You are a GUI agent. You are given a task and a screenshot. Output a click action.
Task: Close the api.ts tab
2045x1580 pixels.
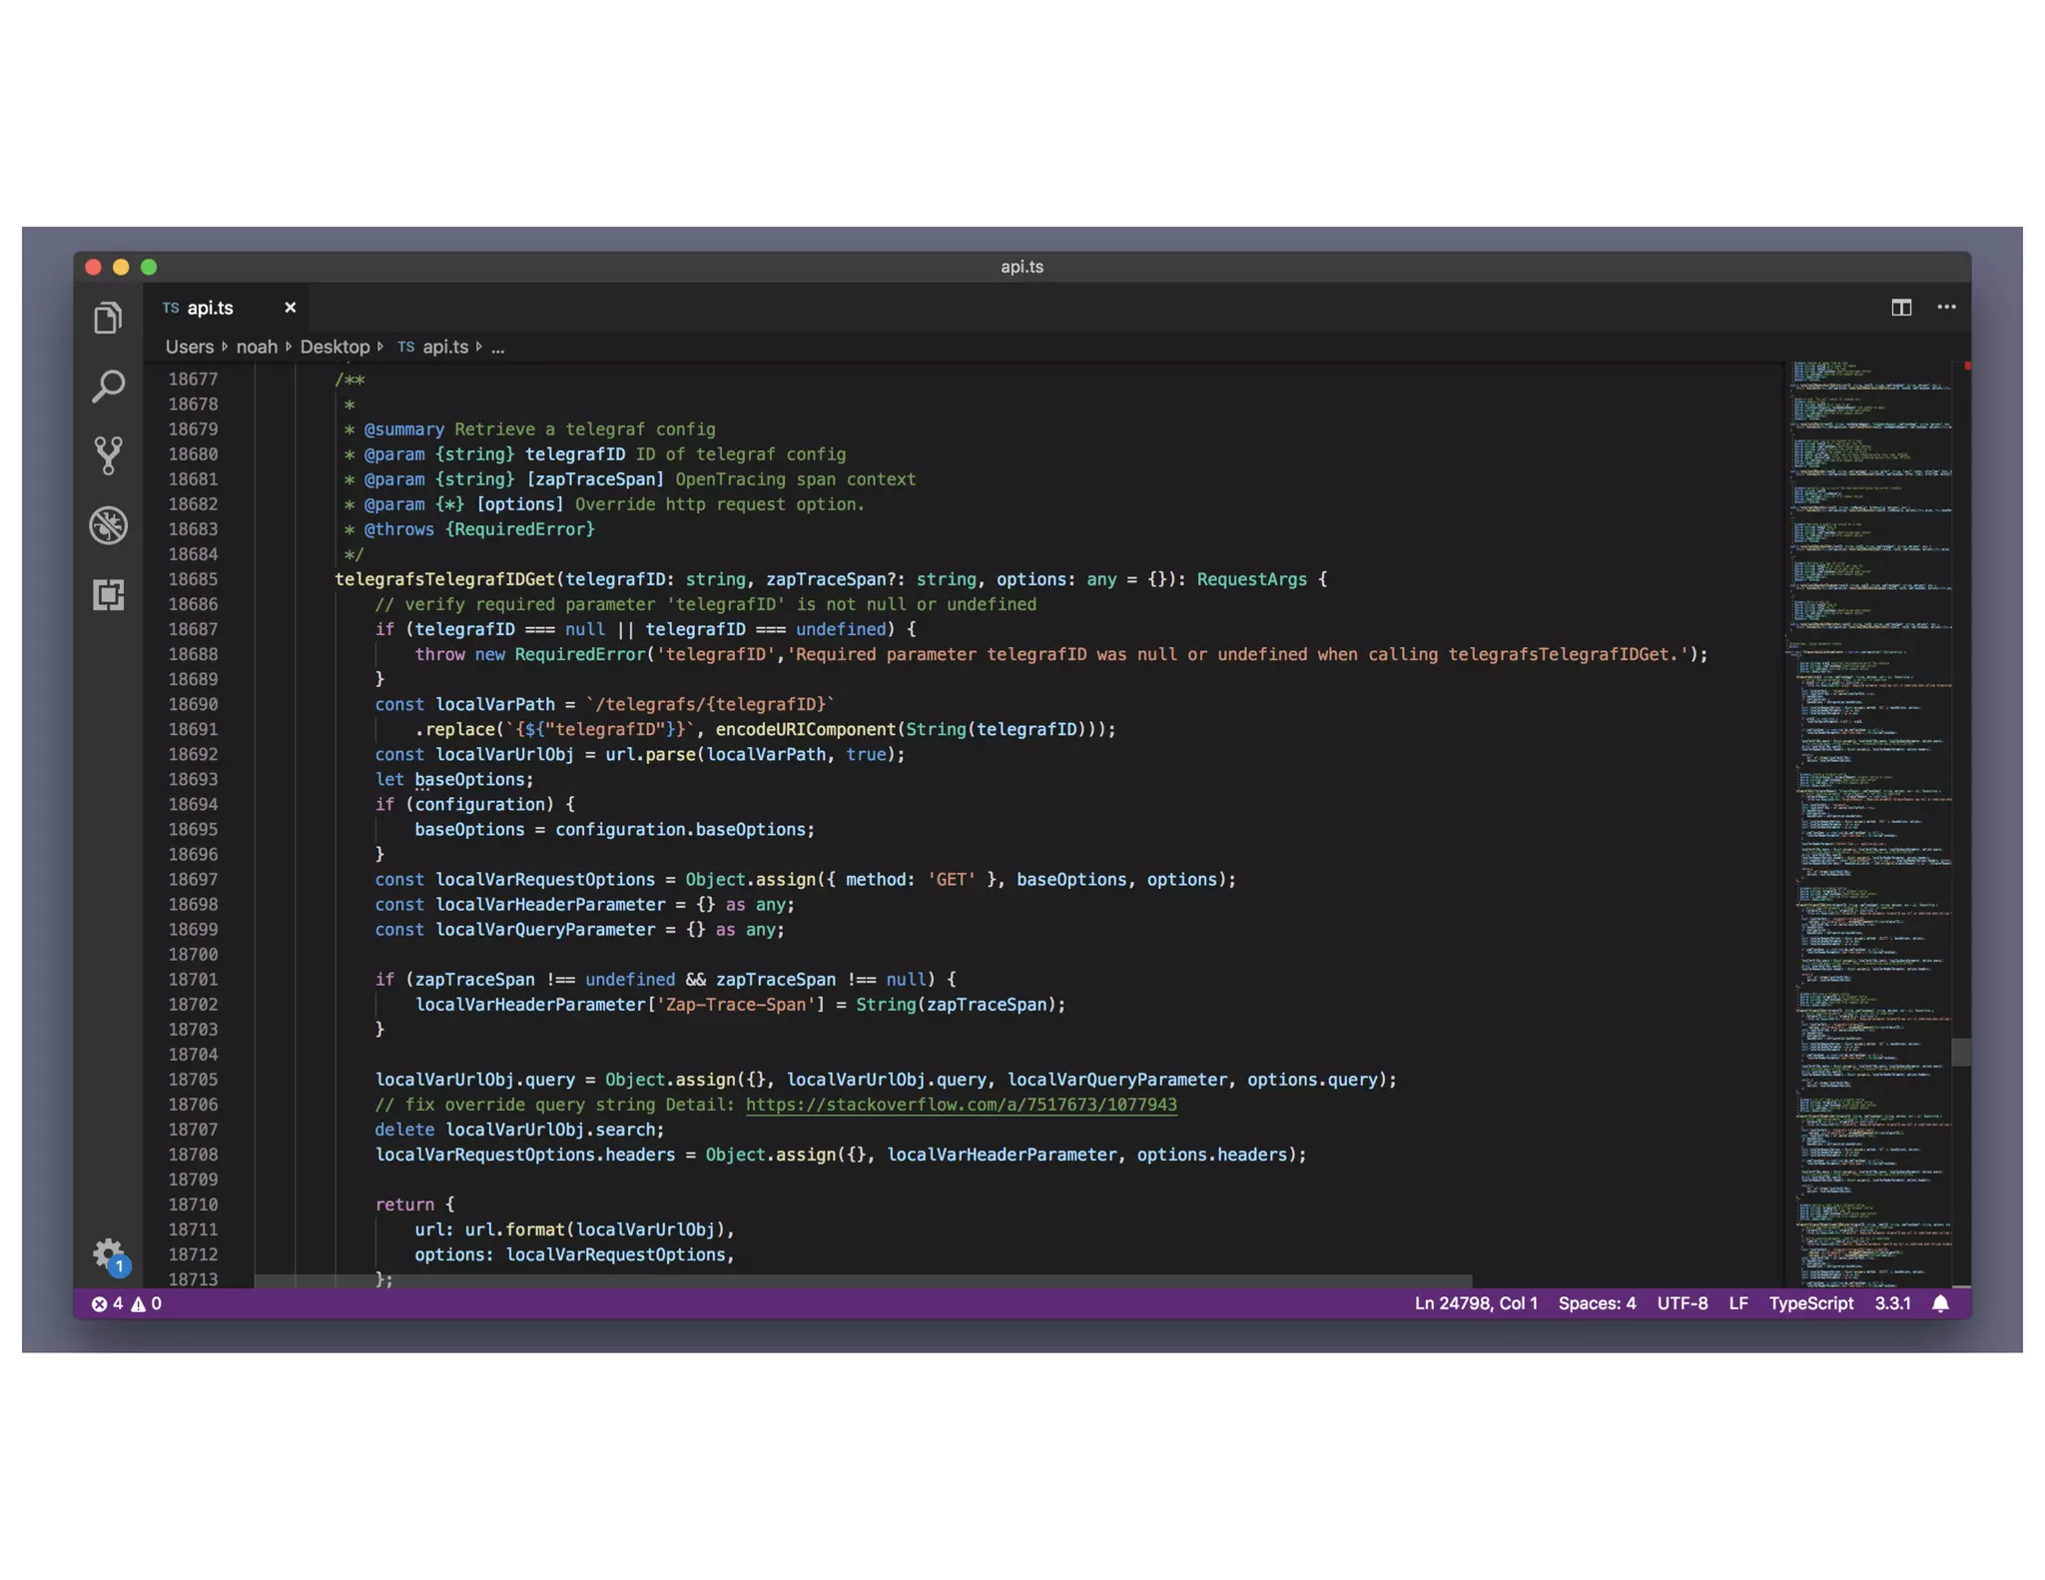click(290, 308)
